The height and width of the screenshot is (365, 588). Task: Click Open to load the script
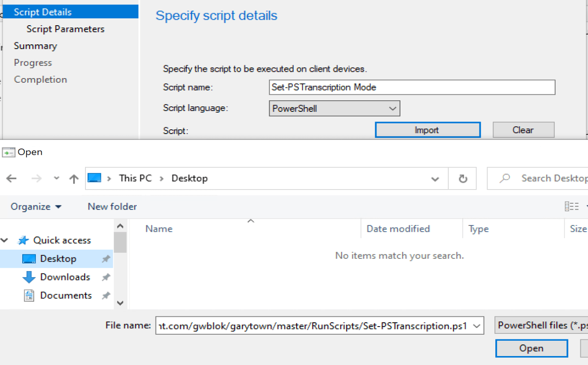531,348
